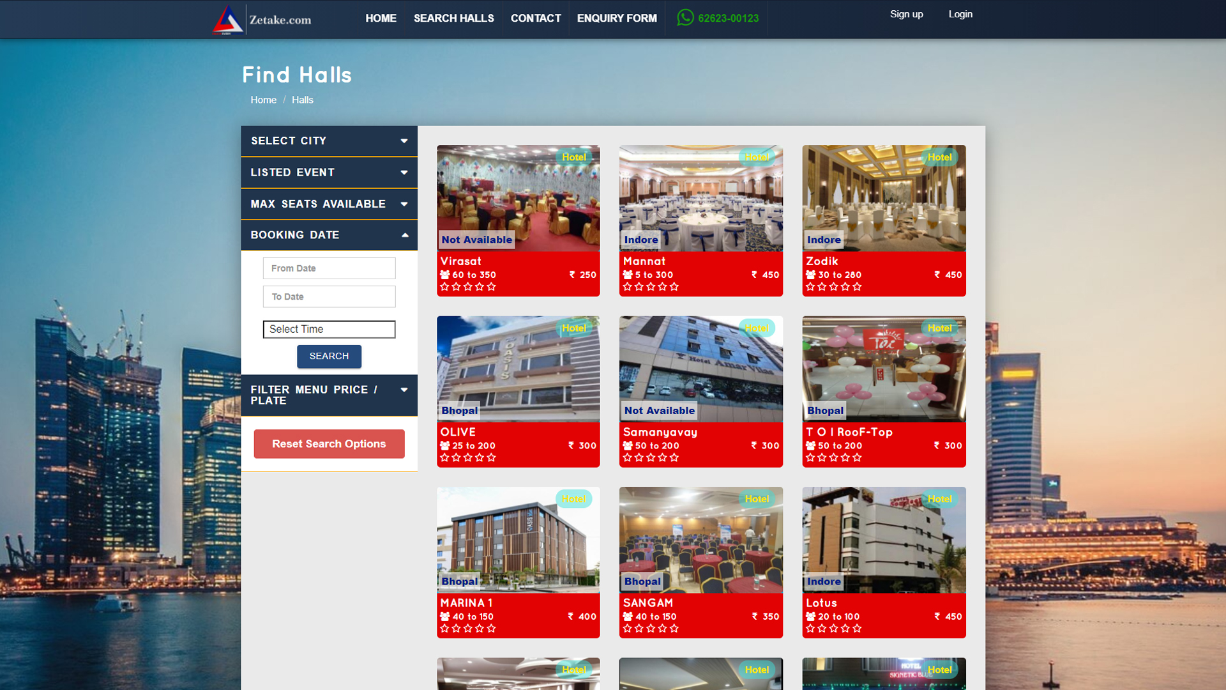Click the Hotel badge on MARINA 1 card
The height and width of the screenshot is (690, 1226).
click(573, 499)
